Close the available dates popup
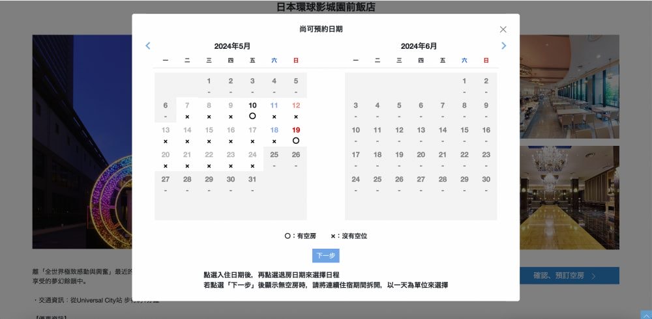This screenshot has height=319, width=652. [503, 29]
